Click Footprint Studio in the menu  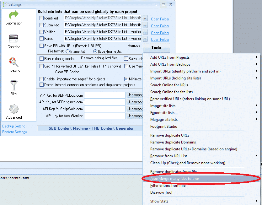click(x=164, y=127)
